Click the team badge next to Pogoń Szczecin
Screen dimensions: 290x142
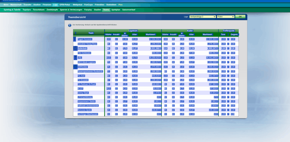click(x=75, y=39)
